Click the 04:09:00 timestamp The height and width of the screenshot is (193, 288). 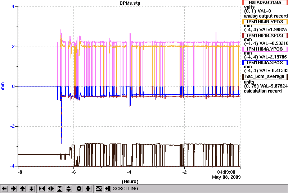pyautogui.click(x=226, y=172)
